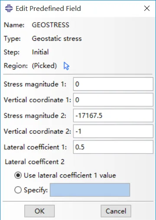Click the GEOSTRESS name value

51,25
